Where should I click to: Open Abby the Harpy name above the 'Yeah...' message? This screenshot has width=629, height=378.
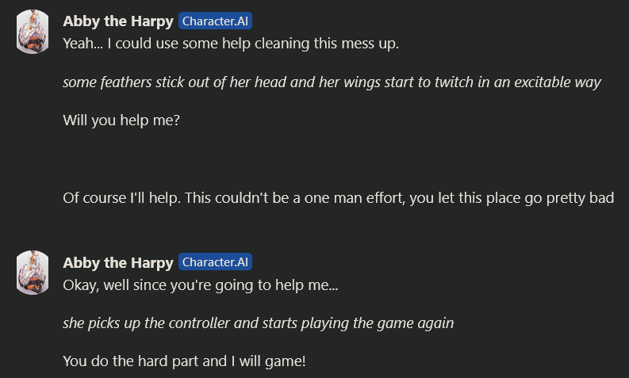118,21
